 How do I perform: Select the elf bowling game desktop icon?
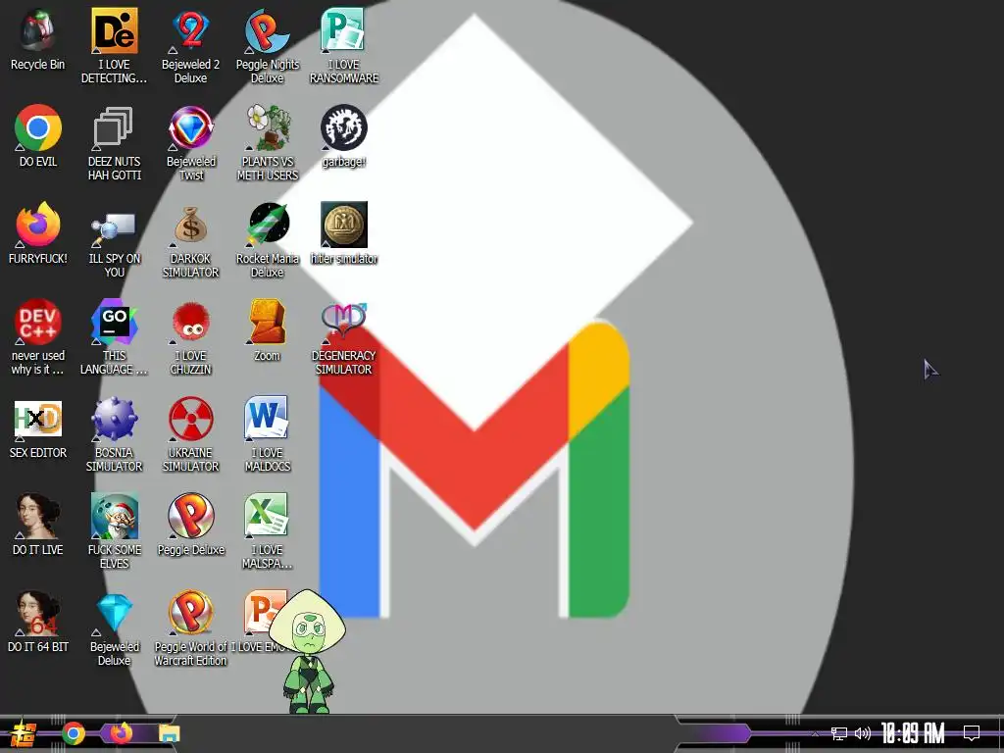click(x=114, y=516)
